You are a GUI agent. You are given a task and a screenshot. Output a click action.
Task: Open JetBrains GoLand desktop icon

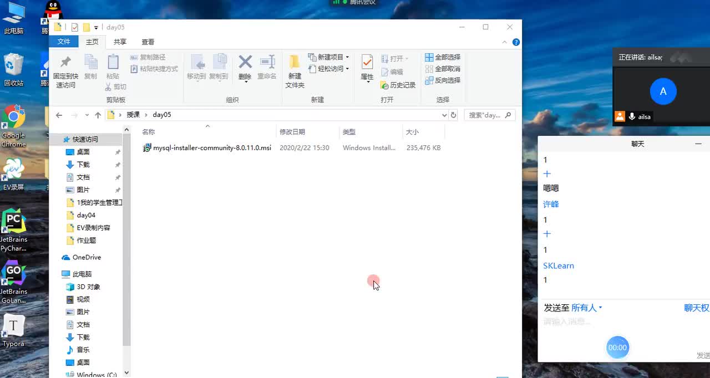(13, 283)
